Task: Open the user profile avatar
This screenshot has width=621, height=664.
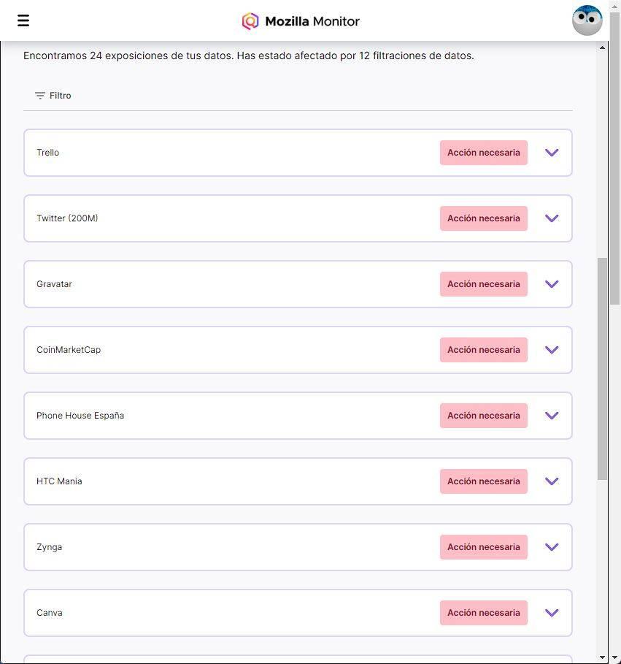Action: (587, 20)
